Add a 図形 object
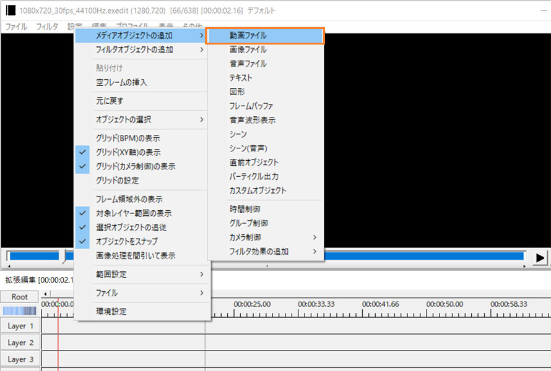This screenshot has width=551, height=371. (x=265, y=92)
